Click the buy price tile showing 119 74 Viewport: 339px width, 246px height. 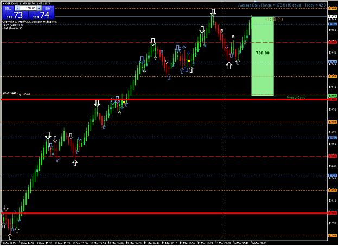(x=41, y=15)
